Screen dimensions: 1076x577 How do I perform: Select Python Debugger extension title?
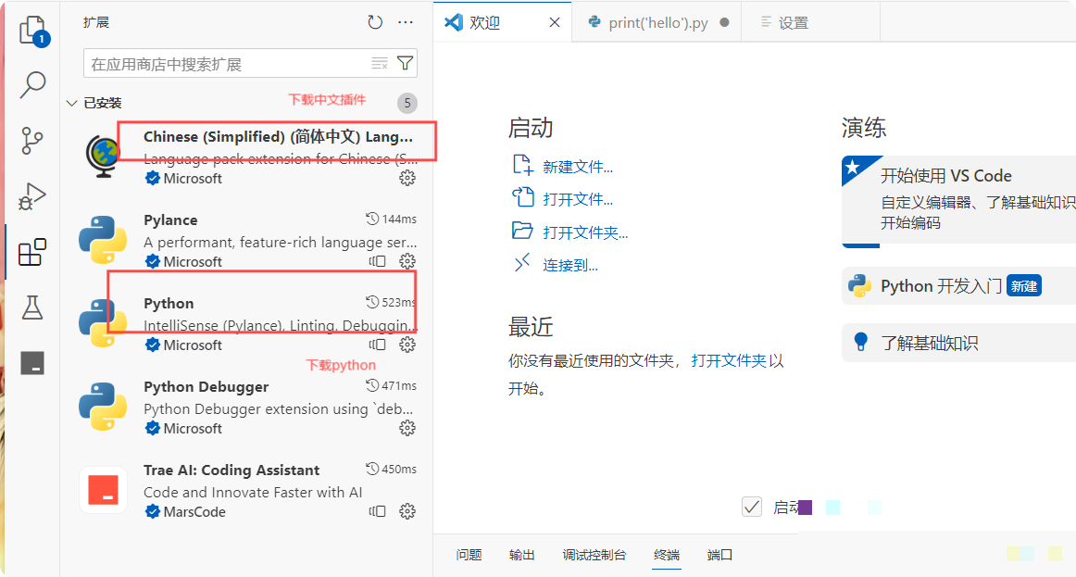[206, 387]
